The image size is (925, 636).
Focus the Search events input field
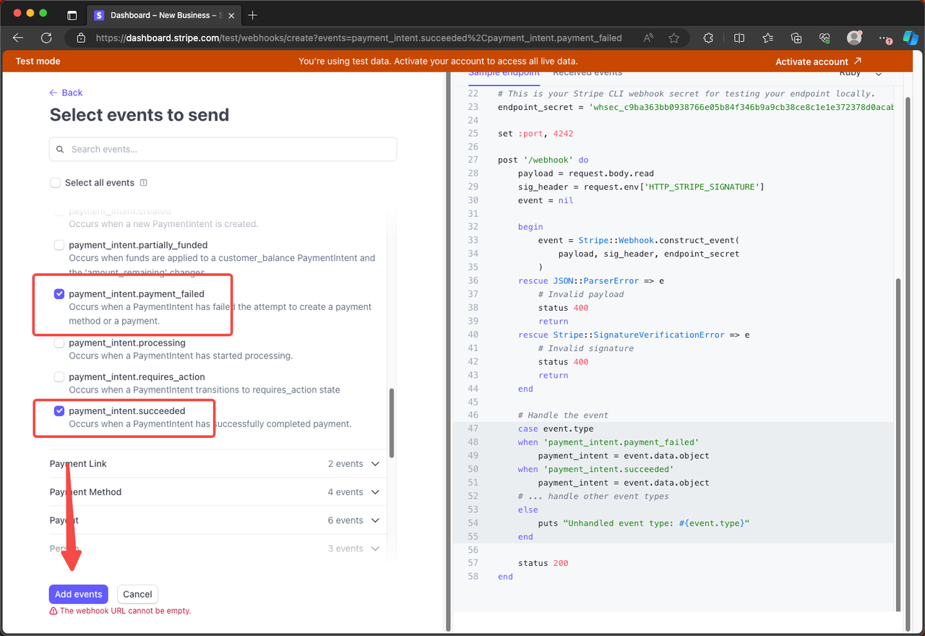(x=223, y=150)
